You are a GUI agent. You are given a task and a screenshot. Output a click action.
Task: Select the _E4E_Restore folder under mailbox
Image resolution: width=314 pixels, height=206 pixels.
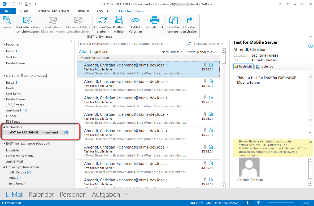click(15, 105)
